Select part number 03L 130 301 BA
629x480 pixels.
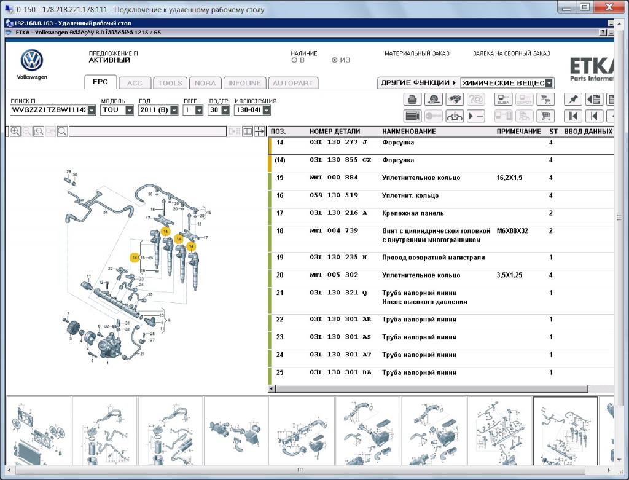click(x=340, y=372)
